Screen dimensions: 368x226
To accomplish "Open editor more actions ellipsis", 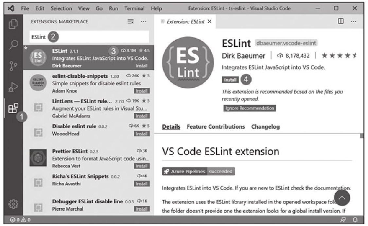I will pyautogui.click(x=354, y=21).
